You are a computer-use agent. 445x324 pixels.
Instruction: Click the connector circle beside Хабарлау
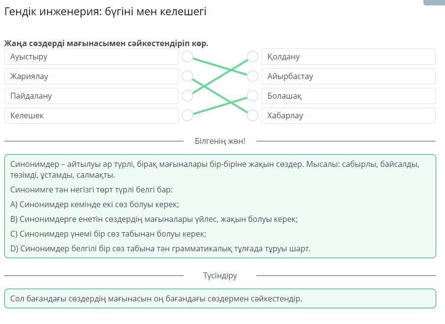coord(253,115)
